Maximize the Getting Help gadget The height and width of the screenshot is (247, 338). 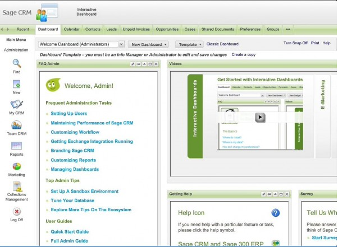(281, 194)
